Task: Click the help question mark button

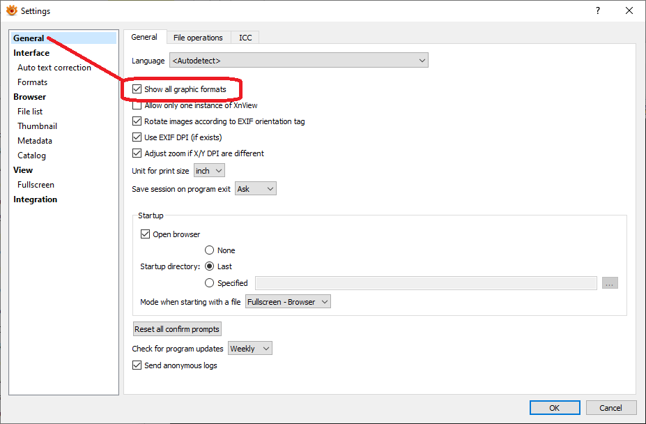Action: (598, 10)
